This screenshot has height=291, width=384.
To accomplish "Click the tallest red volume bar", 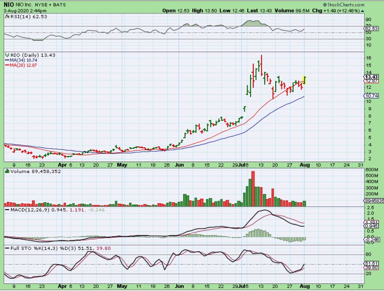I will click(x=253, y=189).
